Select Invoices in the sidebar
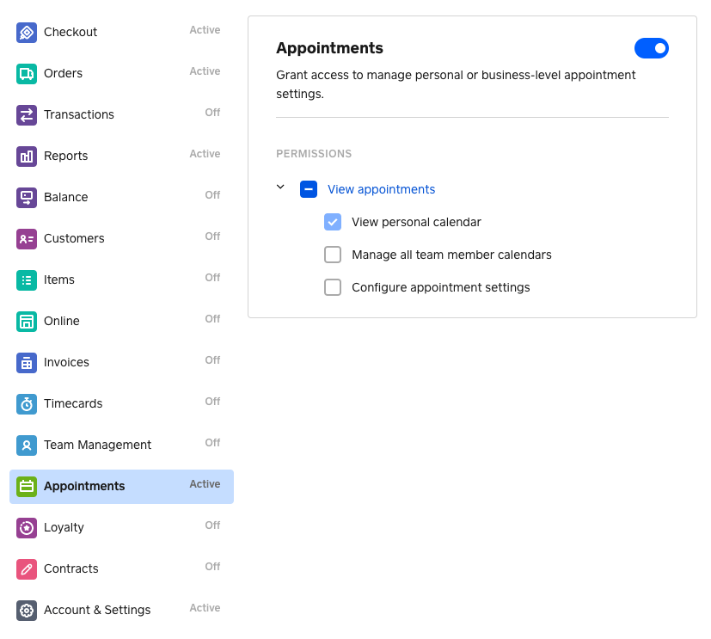This screenshot has height=639, width=711. [x=121, y=362]
